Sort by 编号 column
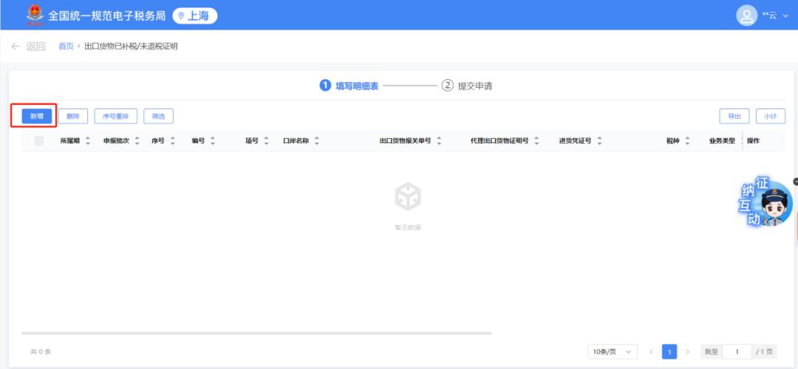Viewport: 798px width, 369px height. (x=212, y=141)
